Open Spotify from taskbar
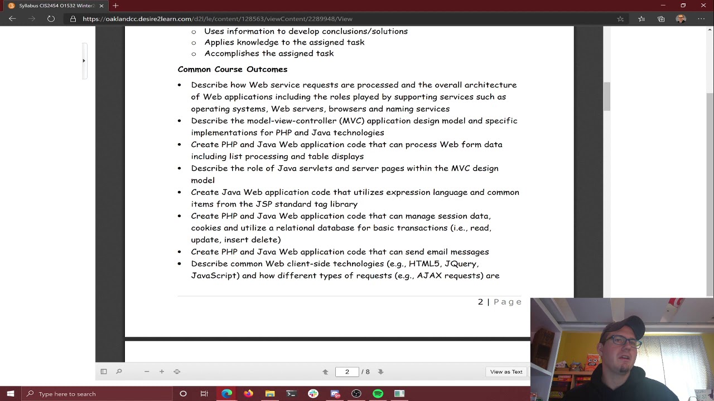The height and width of the screenshot is (401, 714). 378,394
